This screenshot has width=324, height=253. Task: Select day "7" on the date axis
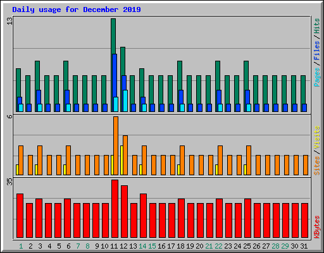(78, 246)
